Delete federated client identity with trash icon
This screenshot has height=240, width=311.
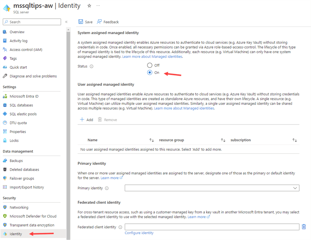(x=304, y=227)
